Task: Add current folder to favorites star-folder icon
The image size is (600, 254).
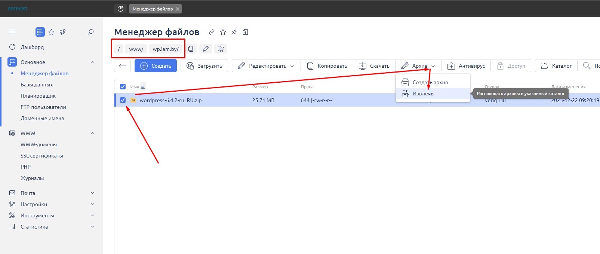Action: (x=221, y=49)
